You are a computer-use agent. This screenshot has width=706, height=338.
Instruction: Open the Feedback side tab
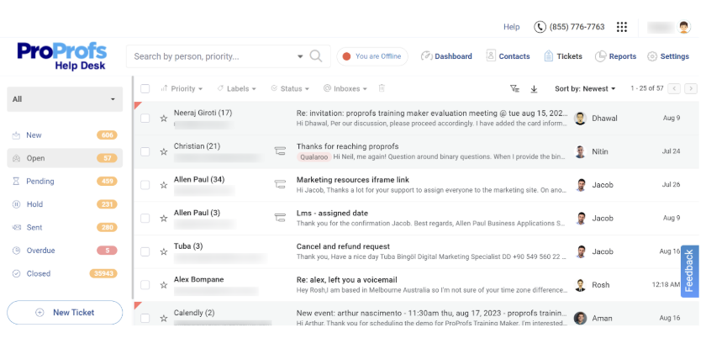click(689, 272)
